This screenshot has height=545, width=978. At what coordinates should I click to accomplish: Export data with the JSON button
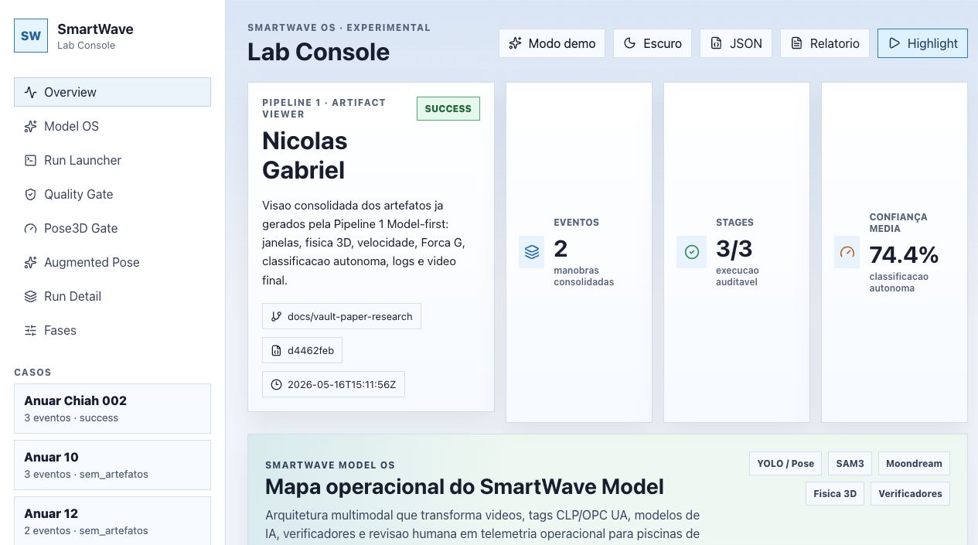click(x=736, y=43)
